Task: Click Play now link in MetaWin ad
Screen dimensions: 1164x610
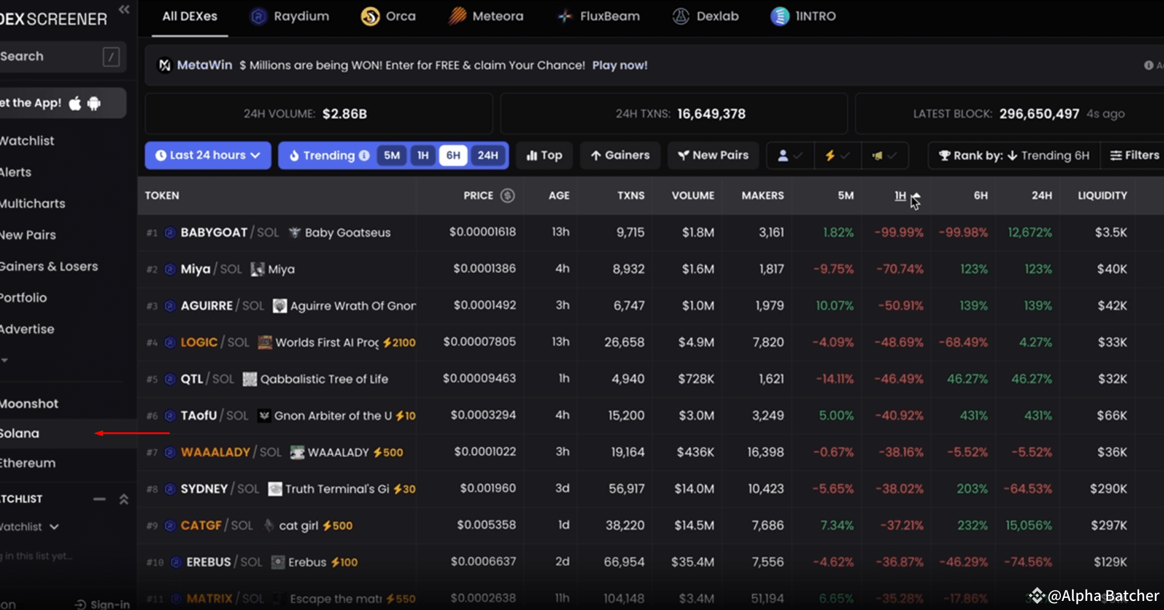Action: [619, 65]
